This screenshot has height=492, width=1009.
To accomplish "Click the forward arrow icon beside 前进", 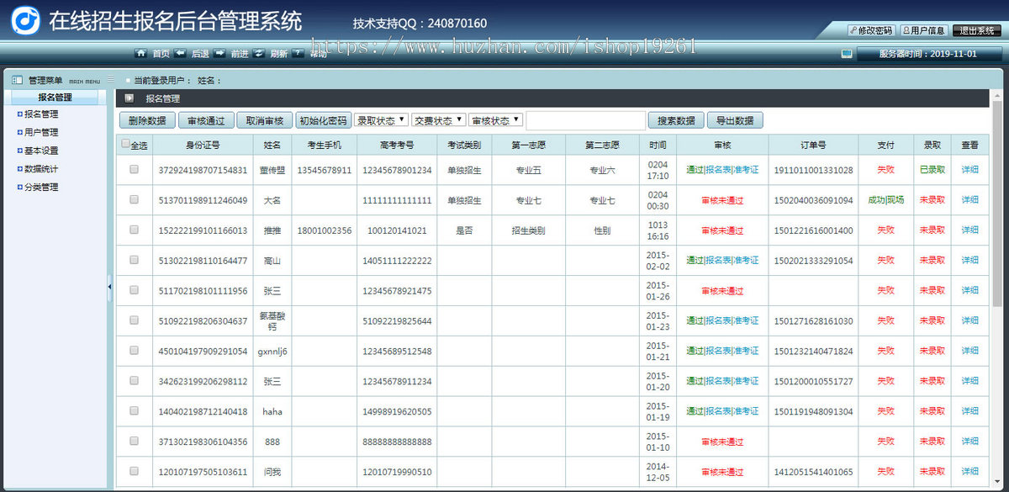I will pos(219,53).
